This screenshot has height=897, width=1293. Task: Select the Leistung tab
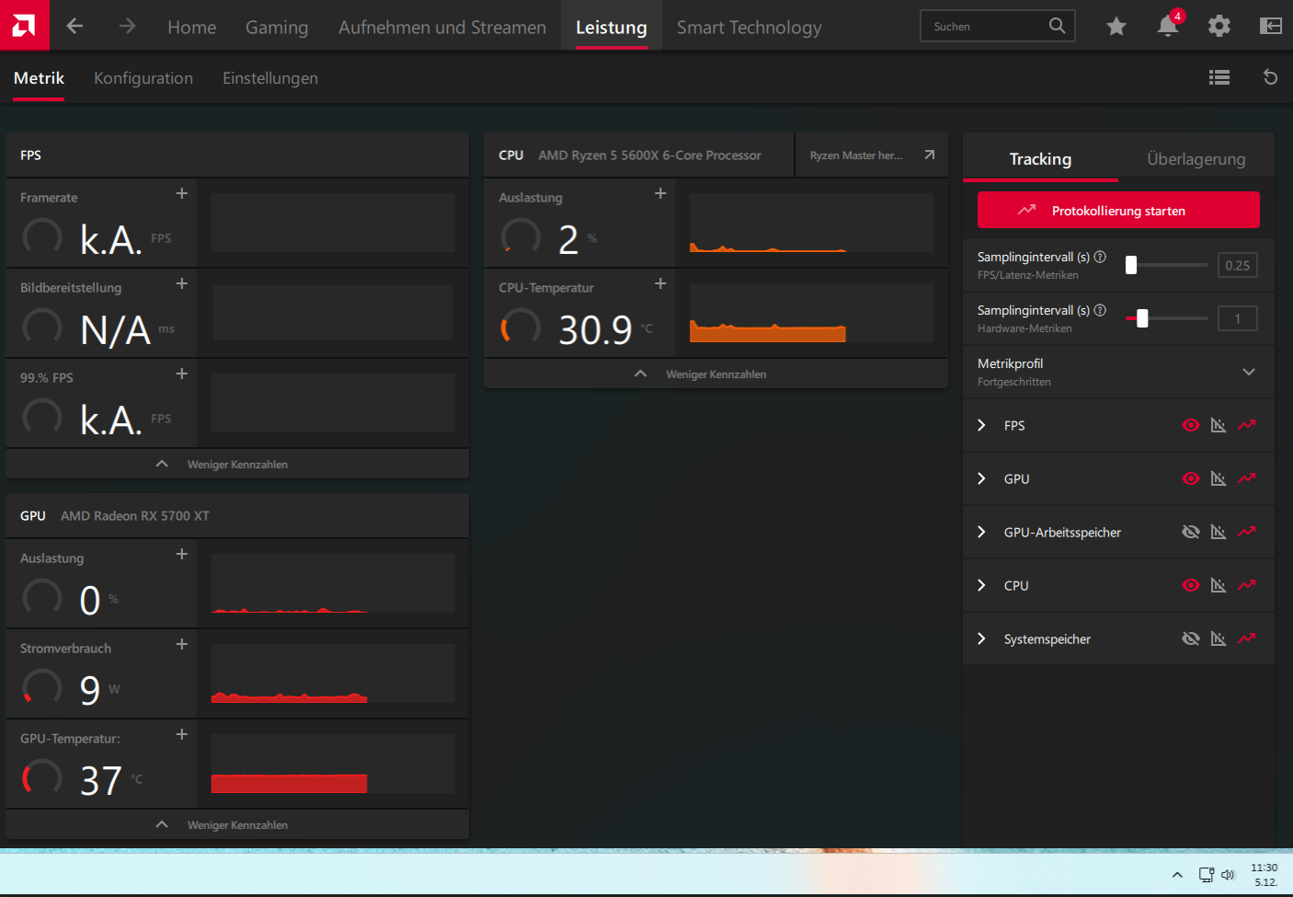pyautogui.click(x=612, y=28)
